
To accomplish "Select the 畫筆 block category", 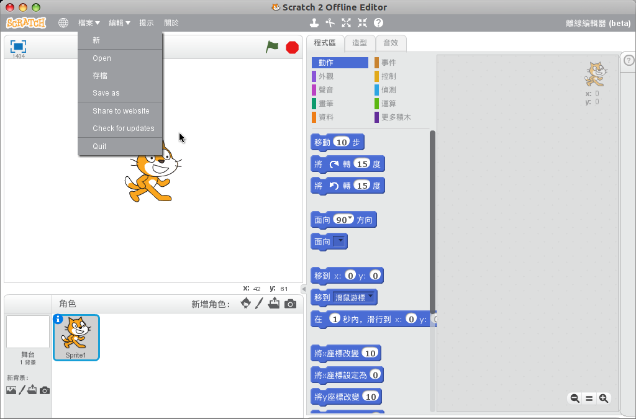I will 340,104.
